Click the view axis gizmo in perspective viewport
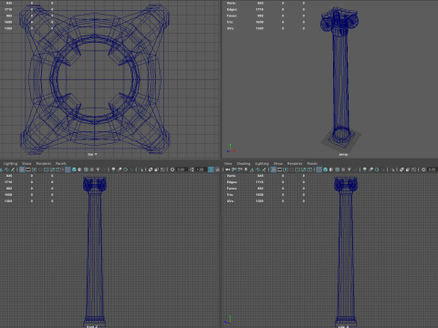 point(230,149)
